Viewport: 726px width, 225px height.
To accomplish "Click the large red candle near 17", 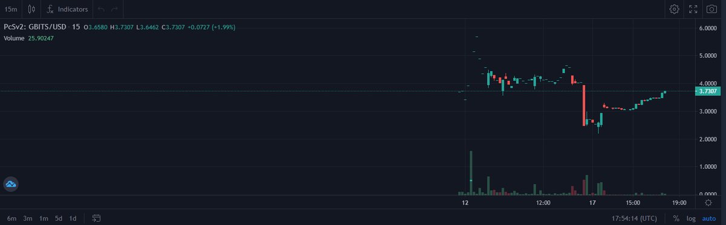I will pos(584,105).
